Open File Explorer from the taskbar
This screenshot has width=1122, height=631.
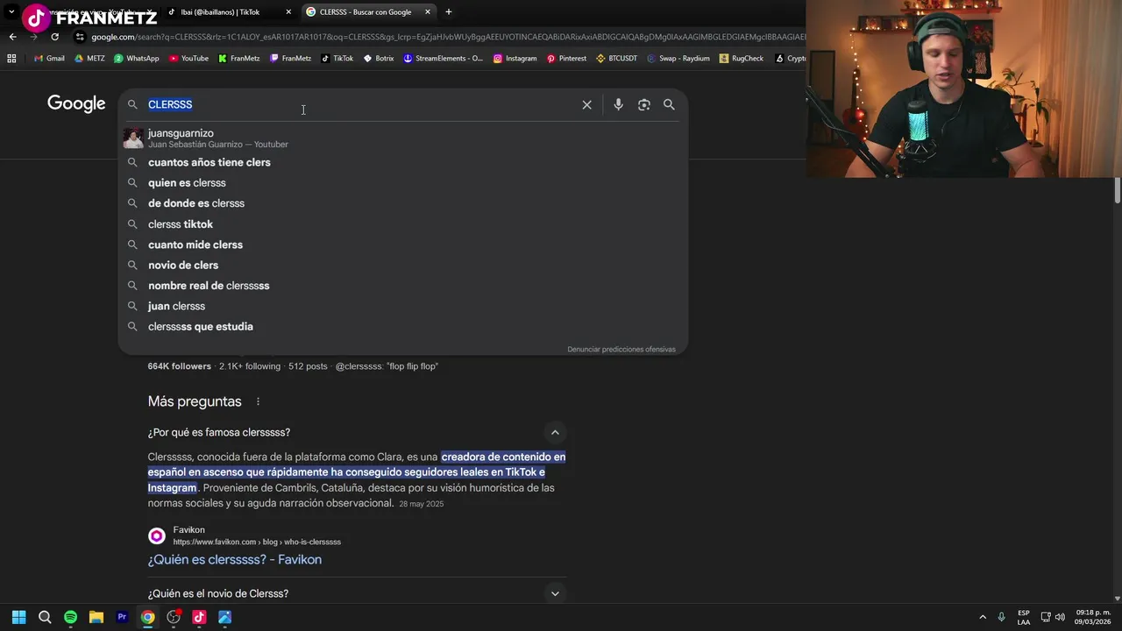[x=96, y=617]
